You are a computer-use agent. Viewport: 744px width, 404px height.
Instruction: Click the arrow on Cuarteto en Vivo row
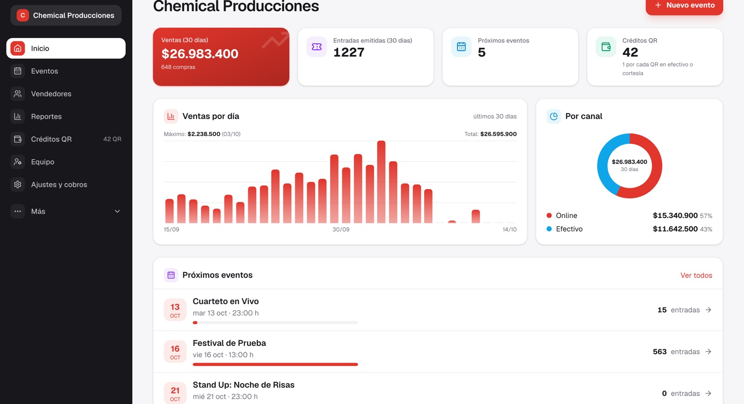pyautogui.click(x=708, y=310)
